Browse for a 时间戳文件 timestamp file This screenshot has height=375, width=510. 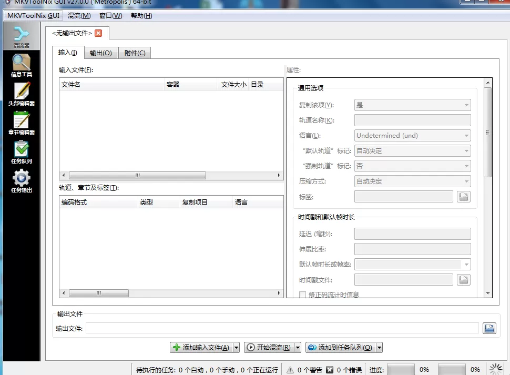[463, 279]
